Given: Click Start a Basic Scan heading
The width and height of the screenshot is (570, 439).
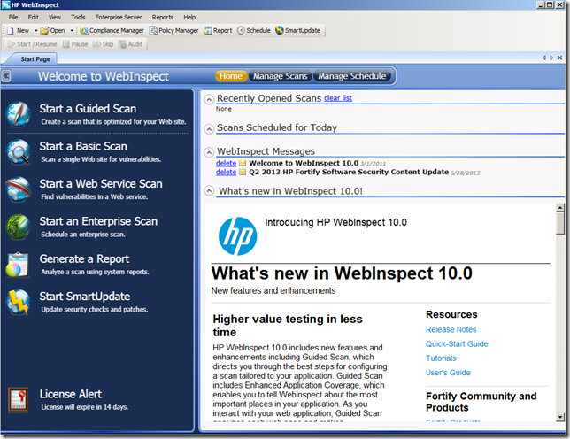Looking at the screenshot, I should (83, 146).
